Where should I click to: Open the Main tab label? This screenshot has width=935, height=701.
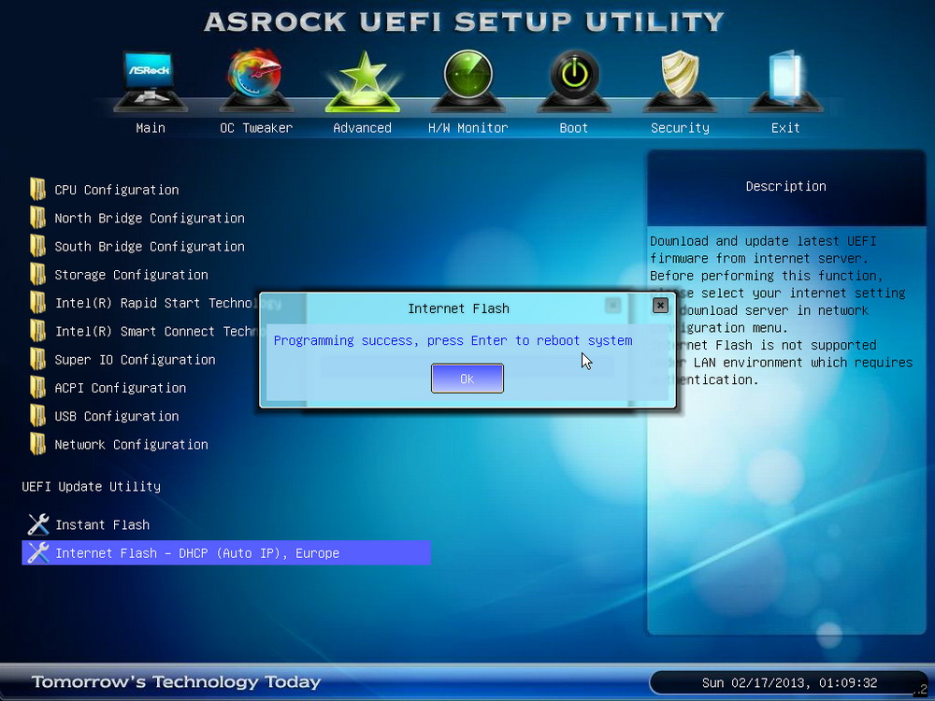click(151, 127)
